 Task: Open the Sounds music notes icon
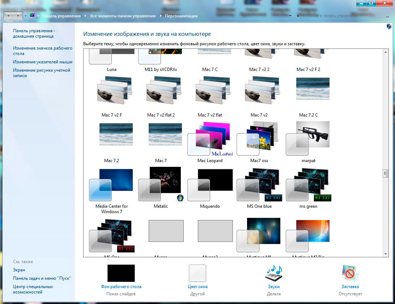pos(274,273)
